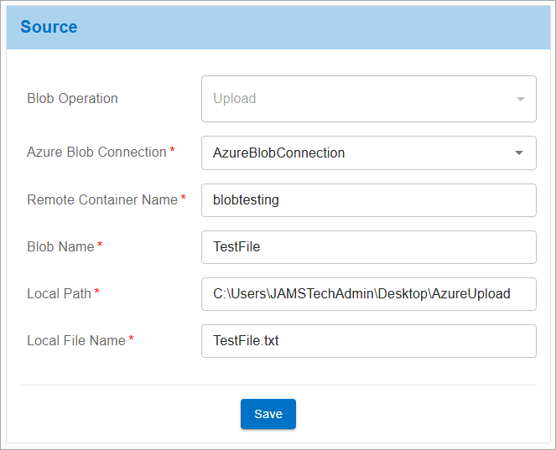Focus the Local Path input field
Screen dimensions: 556x450
[x=369, y=294]
